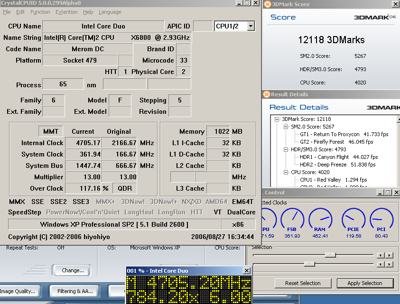The image size is (400, 304).
Task: Minimize the Control window
Action: click(x=380, y=193)
